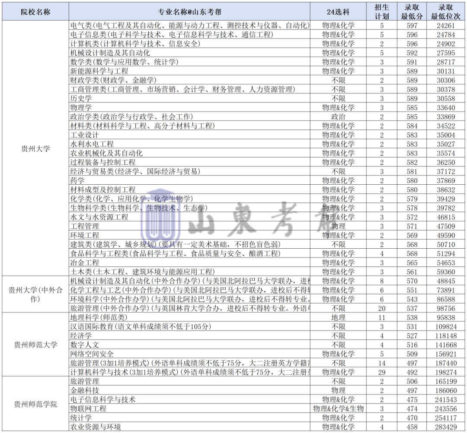Screen dimensions: 467x433
Task: Select the rank value 24261
Action: (x=445, y=26)
